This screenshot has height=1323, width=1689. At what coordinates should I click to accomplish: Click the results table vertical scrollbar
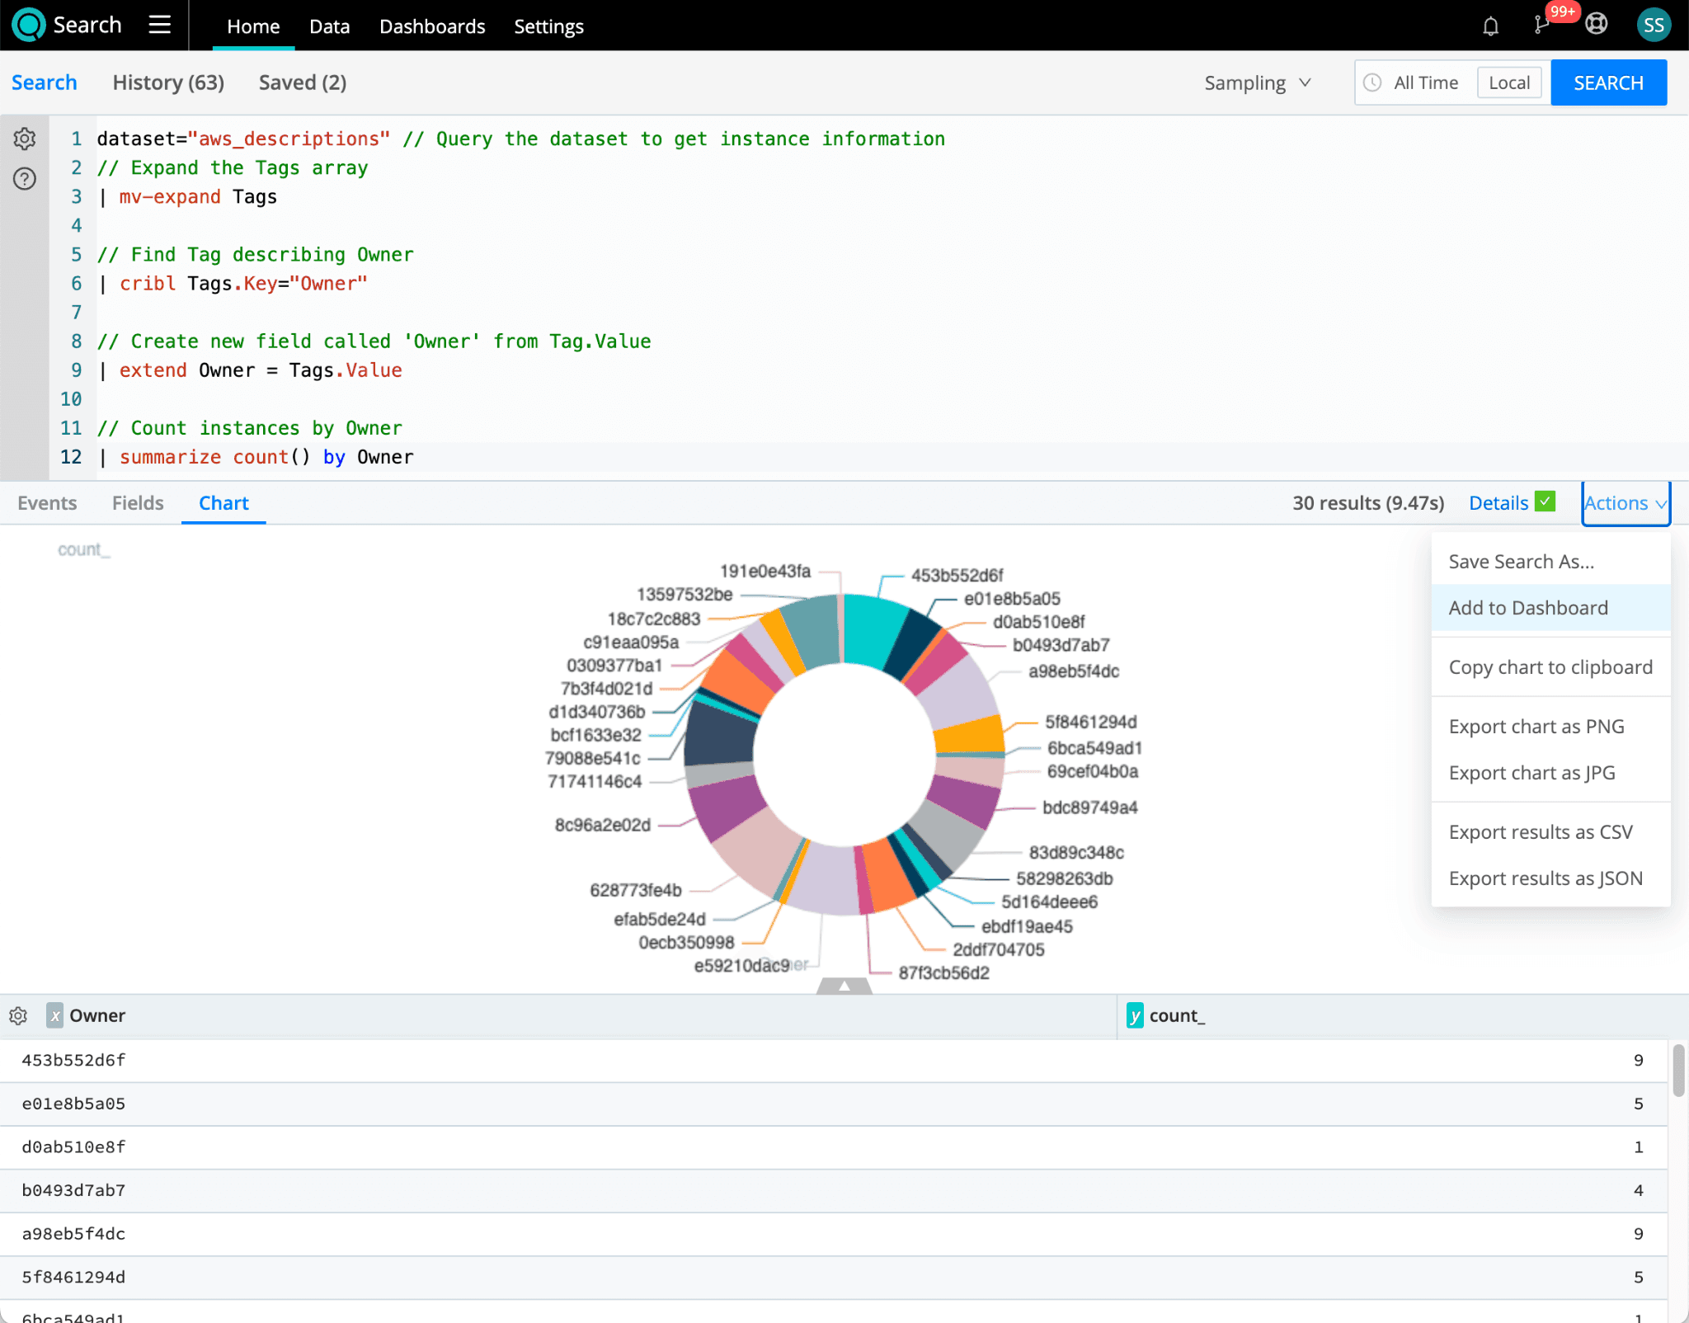click(1678, 1071)
